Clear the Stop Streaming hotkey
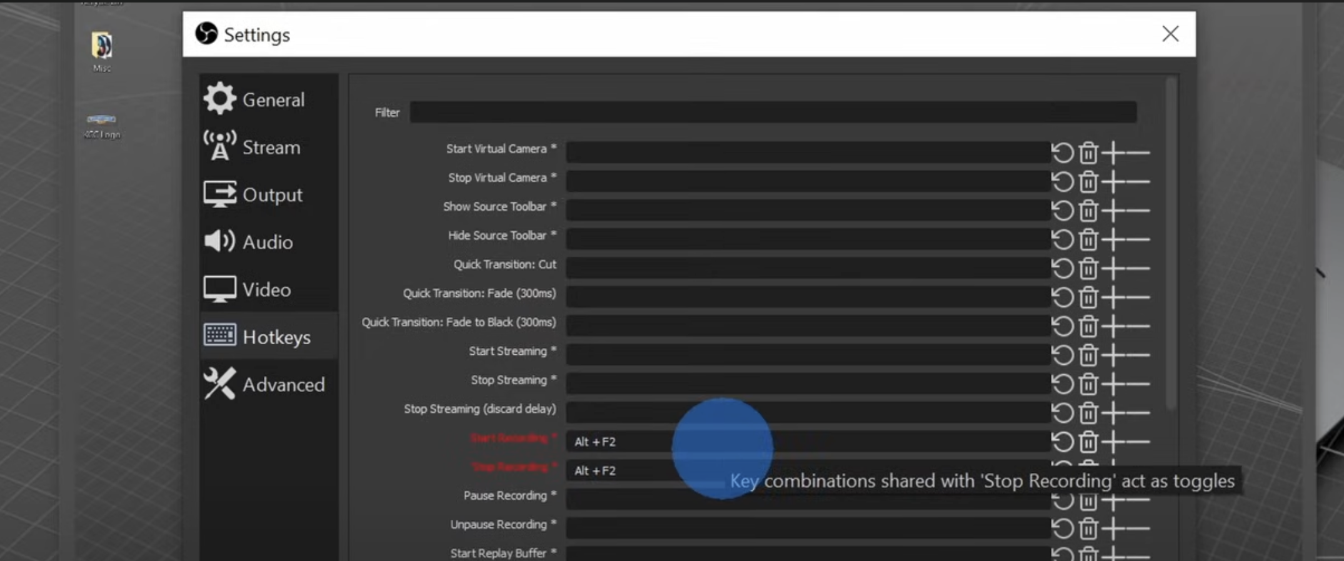Image resolution: width=1344 pixels, height=561 pixels. 1088,384
